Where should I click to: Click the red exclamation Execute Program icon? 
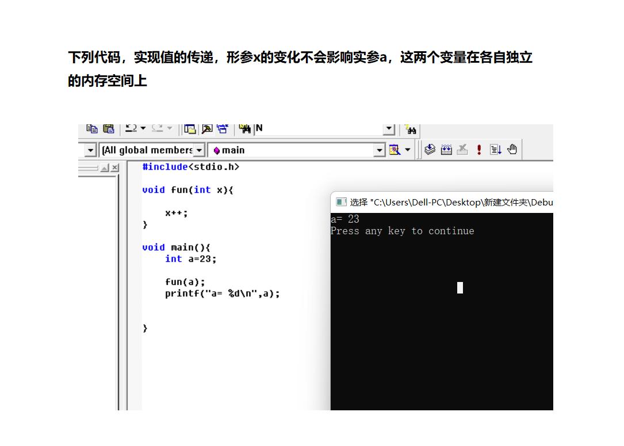(x=478, y=149)
